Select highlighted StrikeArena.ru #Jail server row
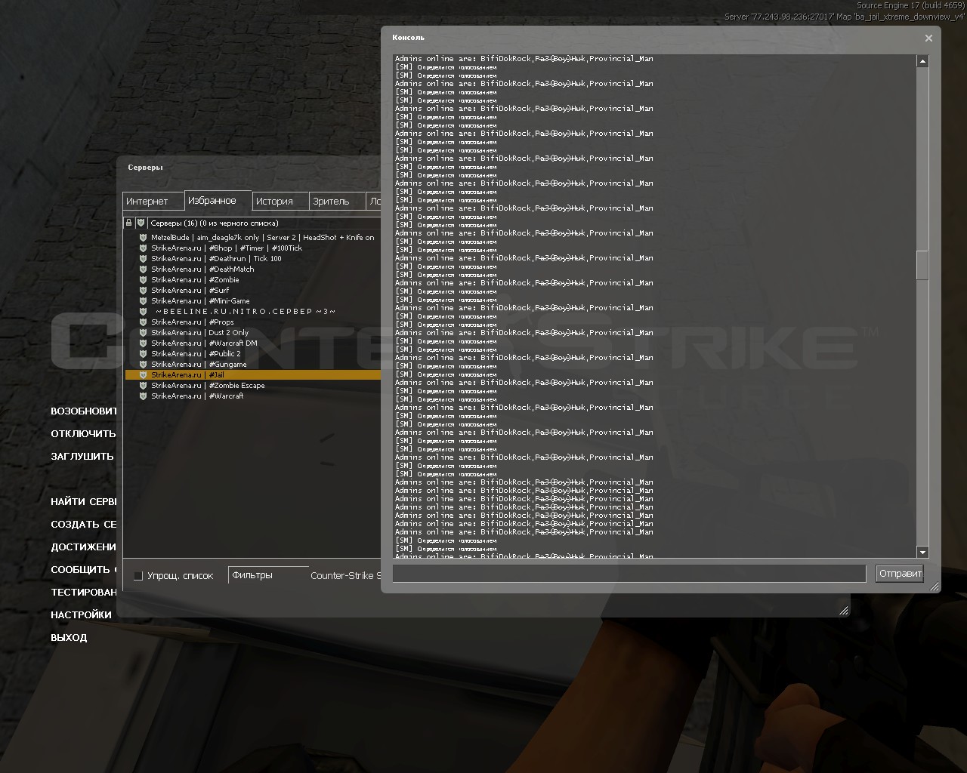This screenshot has width=967, height=773. click(x=253, y=375)
